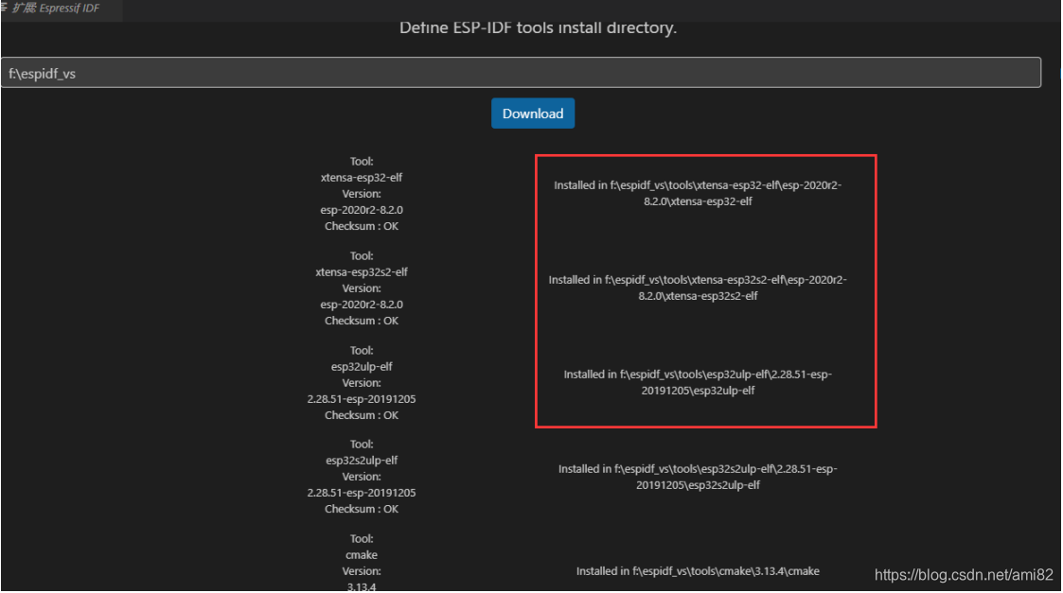Click Checksum : OK under xtensa-esp32-elf
This screenshot has height=593, width=1063.
362,226
